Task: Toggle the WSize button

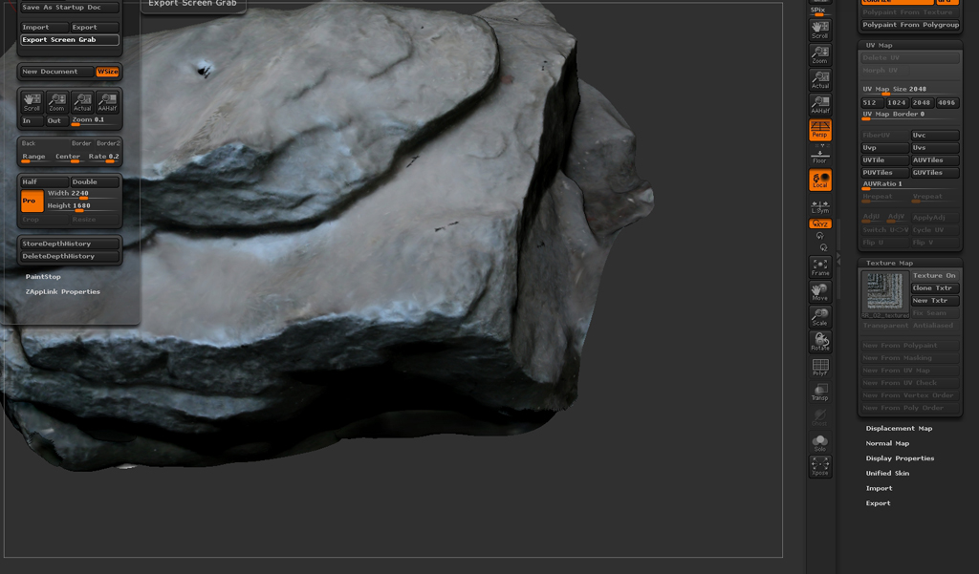Action: (x=107, y=72)
